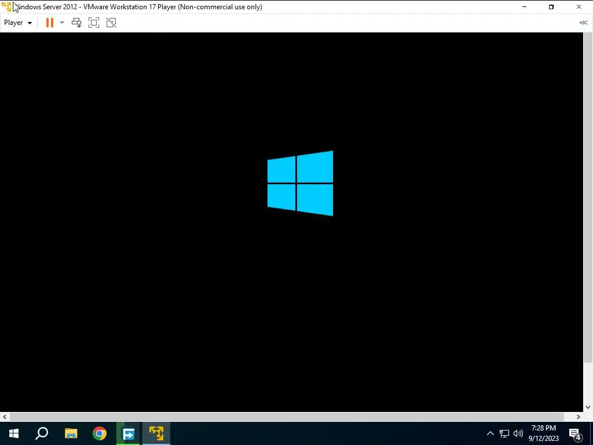
Task: Open network status tray icon
Action: 504,433
